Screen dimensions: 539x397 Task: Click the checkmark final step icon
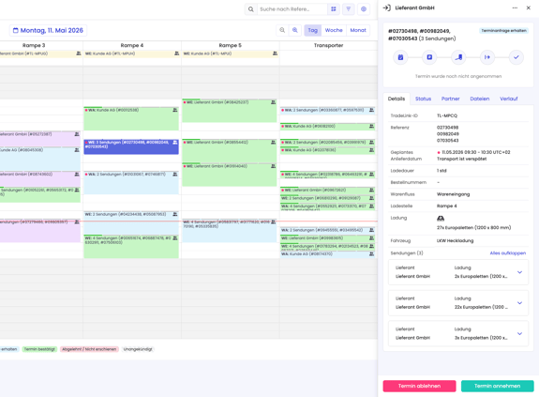pyautogui.click(x=516, y=57)
